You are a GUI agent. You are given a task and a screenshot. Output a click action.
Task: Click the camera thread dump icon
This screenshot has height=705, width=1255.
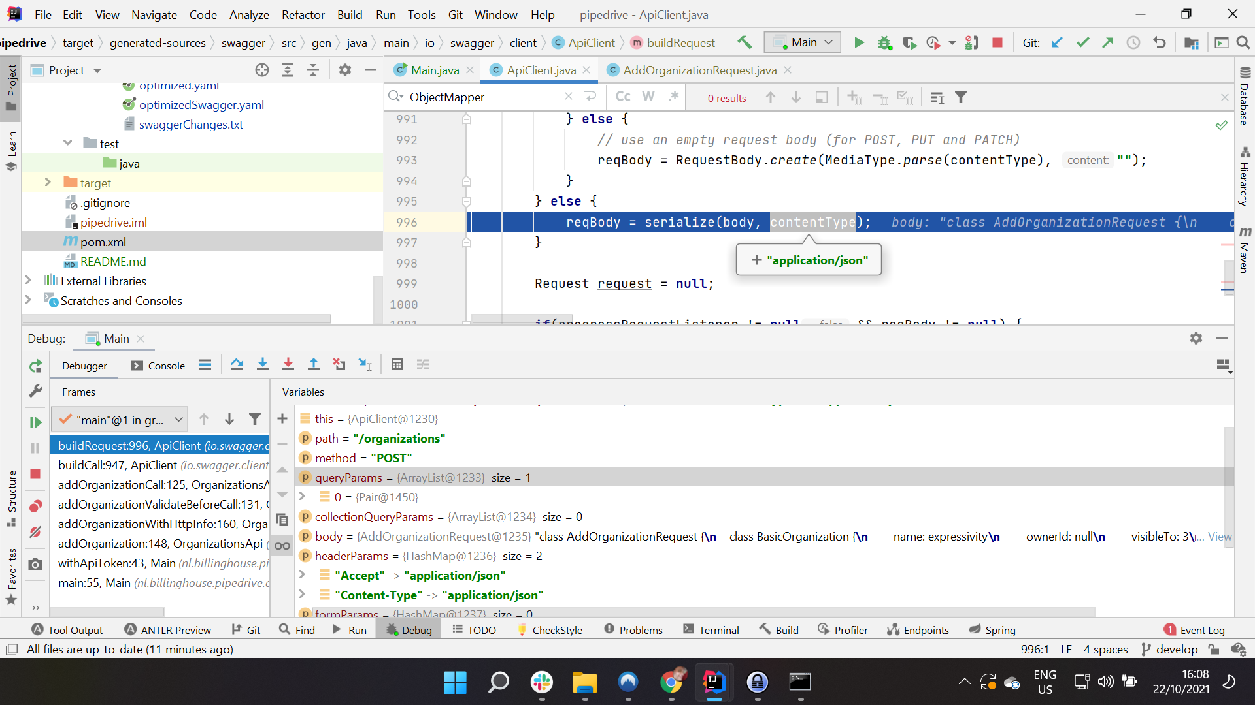pos(35,564)
